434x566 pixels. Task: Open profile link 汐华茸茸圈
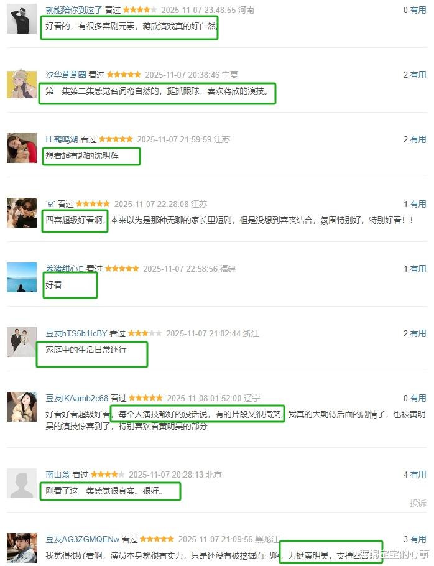click(x=66, y=75)
